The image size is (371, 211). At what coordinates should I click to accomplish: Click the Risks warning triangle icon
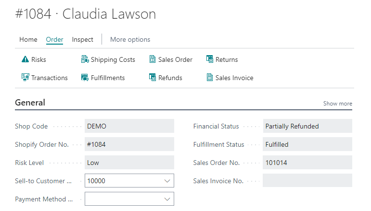pyautogui.click(x=25, y=59)
